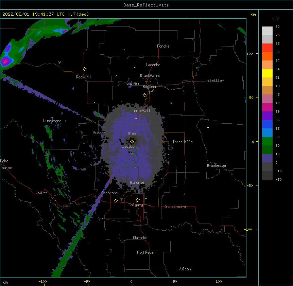Click the yellow diamond marker above RockyMH
This screenshot has height=286, width=293.
coord(85,69)
